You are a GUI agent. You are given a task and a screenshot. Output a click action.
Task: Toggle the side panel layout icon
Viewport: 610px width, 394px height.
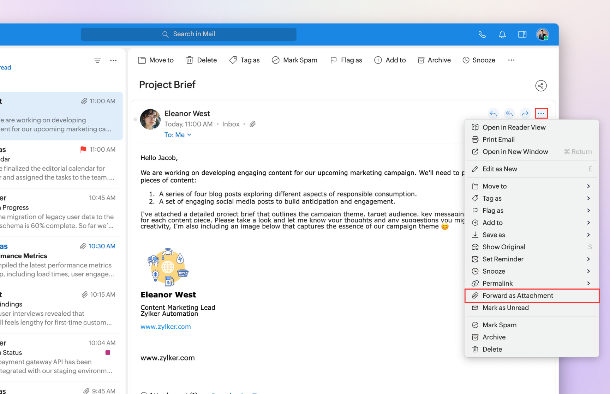pyautogui.click(x=522, y=34)
